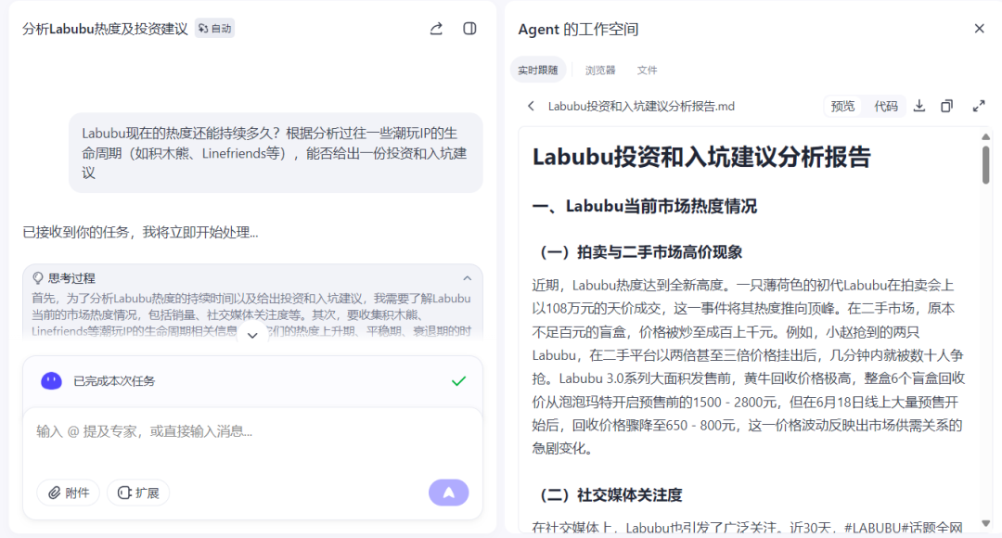
Task: Click the report vertical scrollbar thumb
Action: (986, 165)
